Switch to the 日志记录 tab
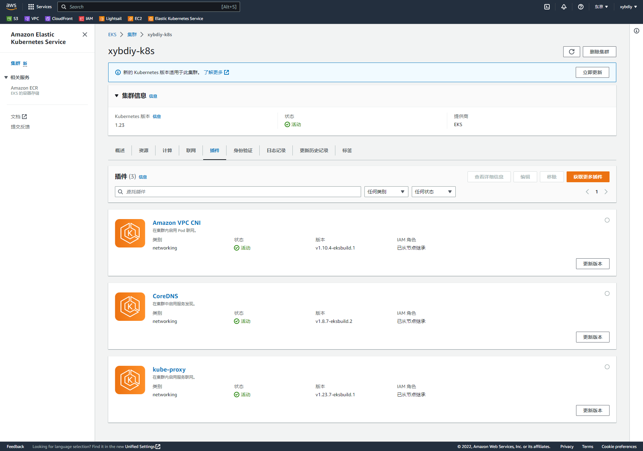 [x=276, y=150]
